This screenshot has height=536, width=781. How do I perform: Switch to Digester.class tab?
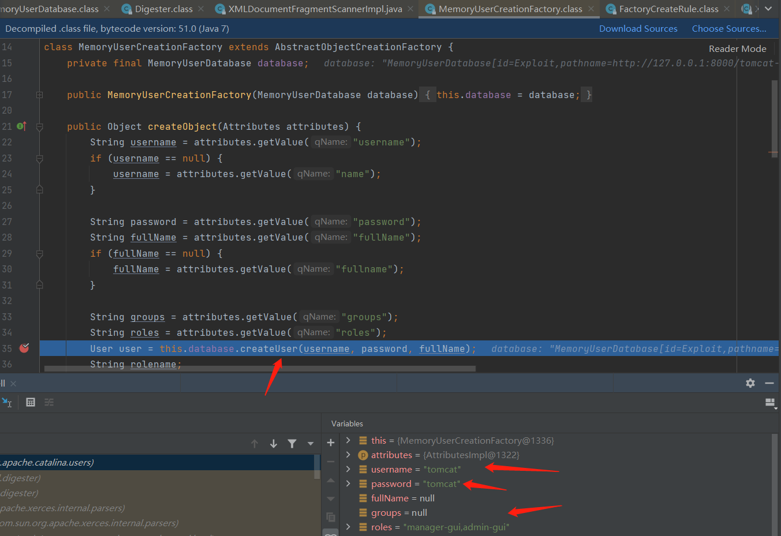[x=163, y=9]
